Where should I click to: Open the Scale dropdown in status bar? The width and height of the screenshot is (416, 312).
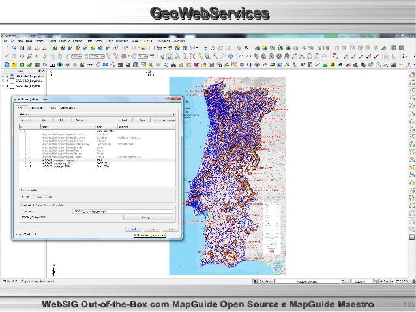point(363,281)
